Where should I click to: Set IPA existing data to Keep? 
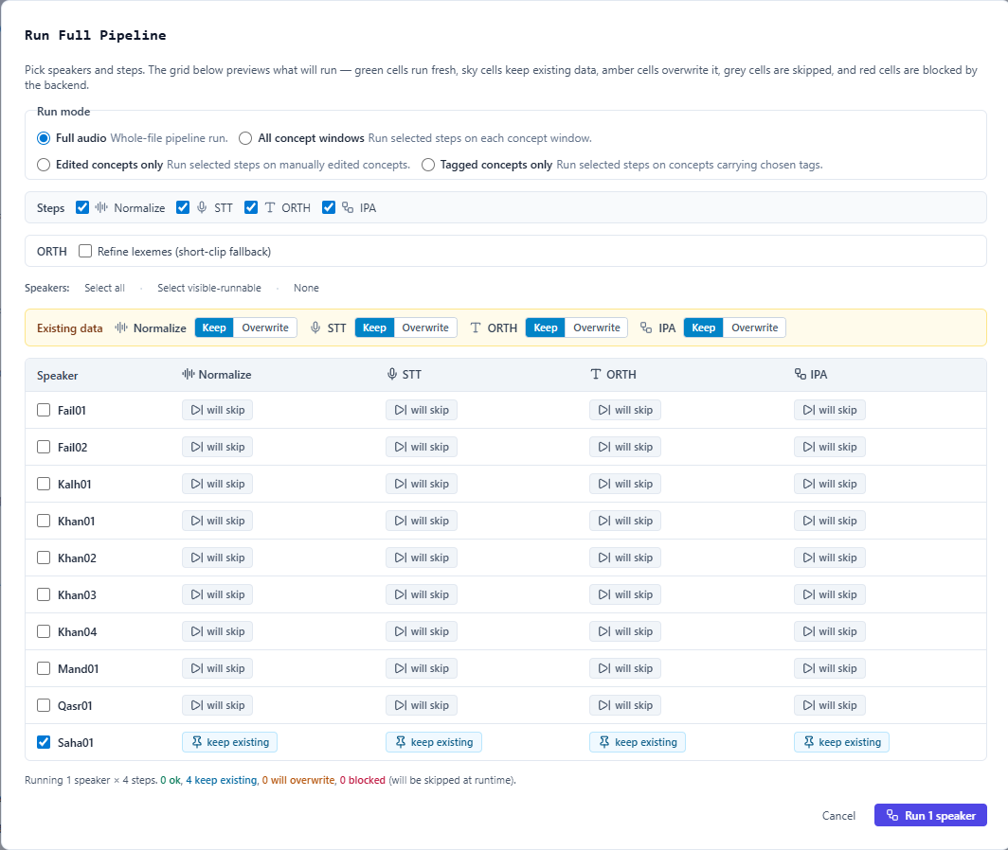[x=703, y=328]
